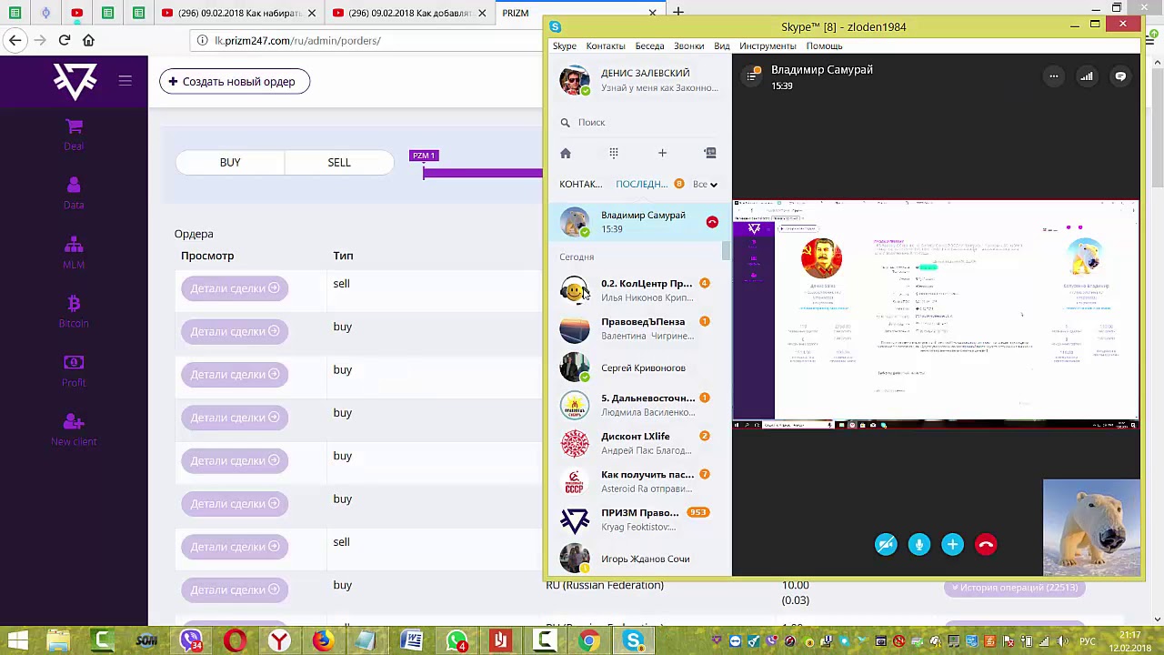Viewport: 1164px width, 655px height.
Task: Click search magnifier icon in Skype
Action: [565, 123]
